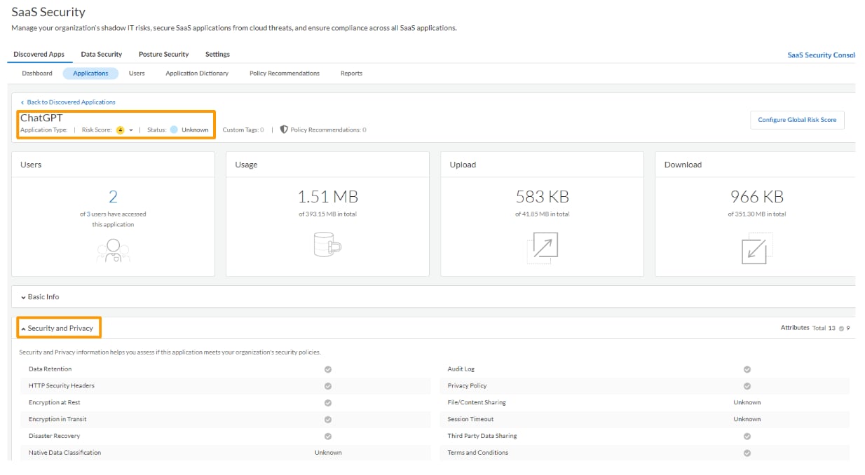
Task: Click the Privacy Policy check icon
Action: (x=747, y=386)
